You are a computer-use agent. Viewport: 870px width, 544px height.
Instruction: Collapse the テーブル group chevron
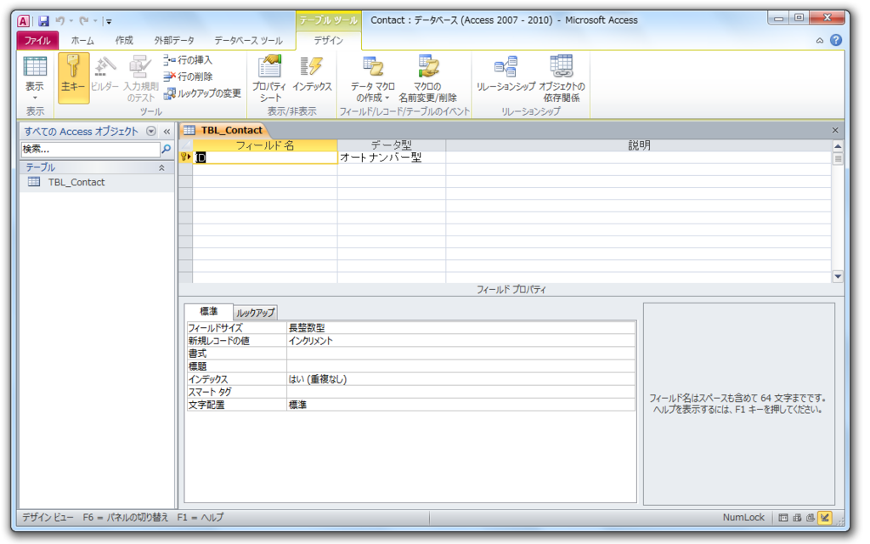point(161,167)
